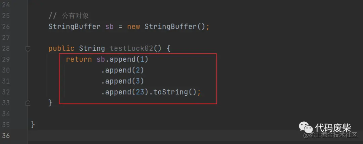Click line number 36 in gutter

6,136
